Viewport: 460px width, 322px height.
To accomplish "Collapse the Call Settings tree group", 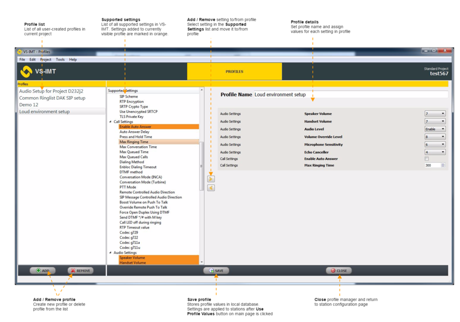I will click(x=109, y=121).
